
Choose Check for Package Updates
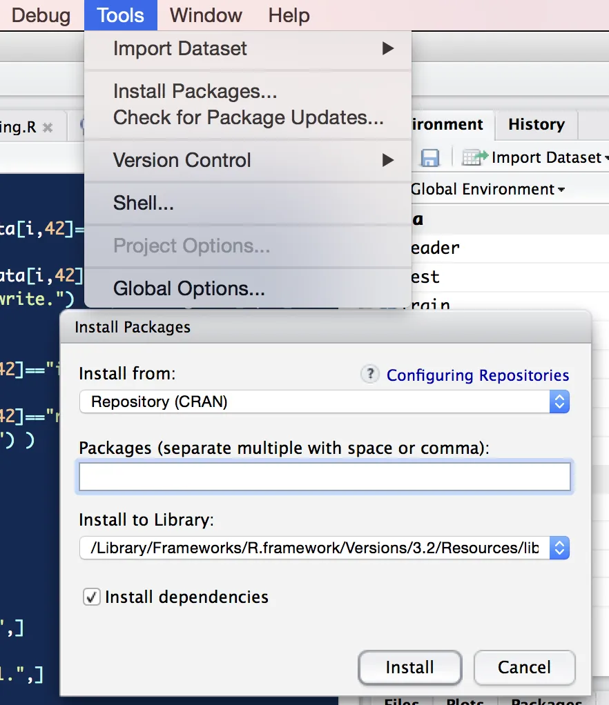(248, 117)
